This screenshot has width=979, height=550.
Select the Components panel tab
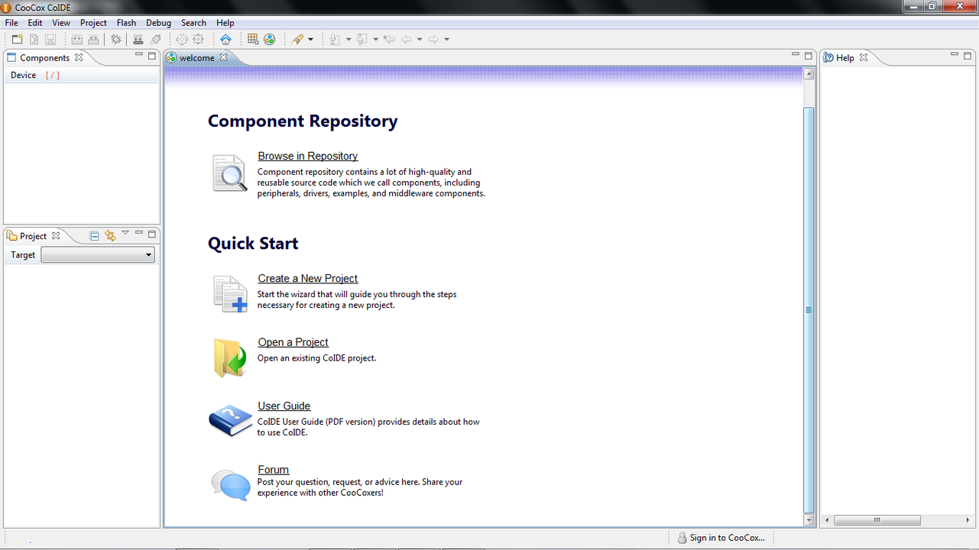[44, 57]
